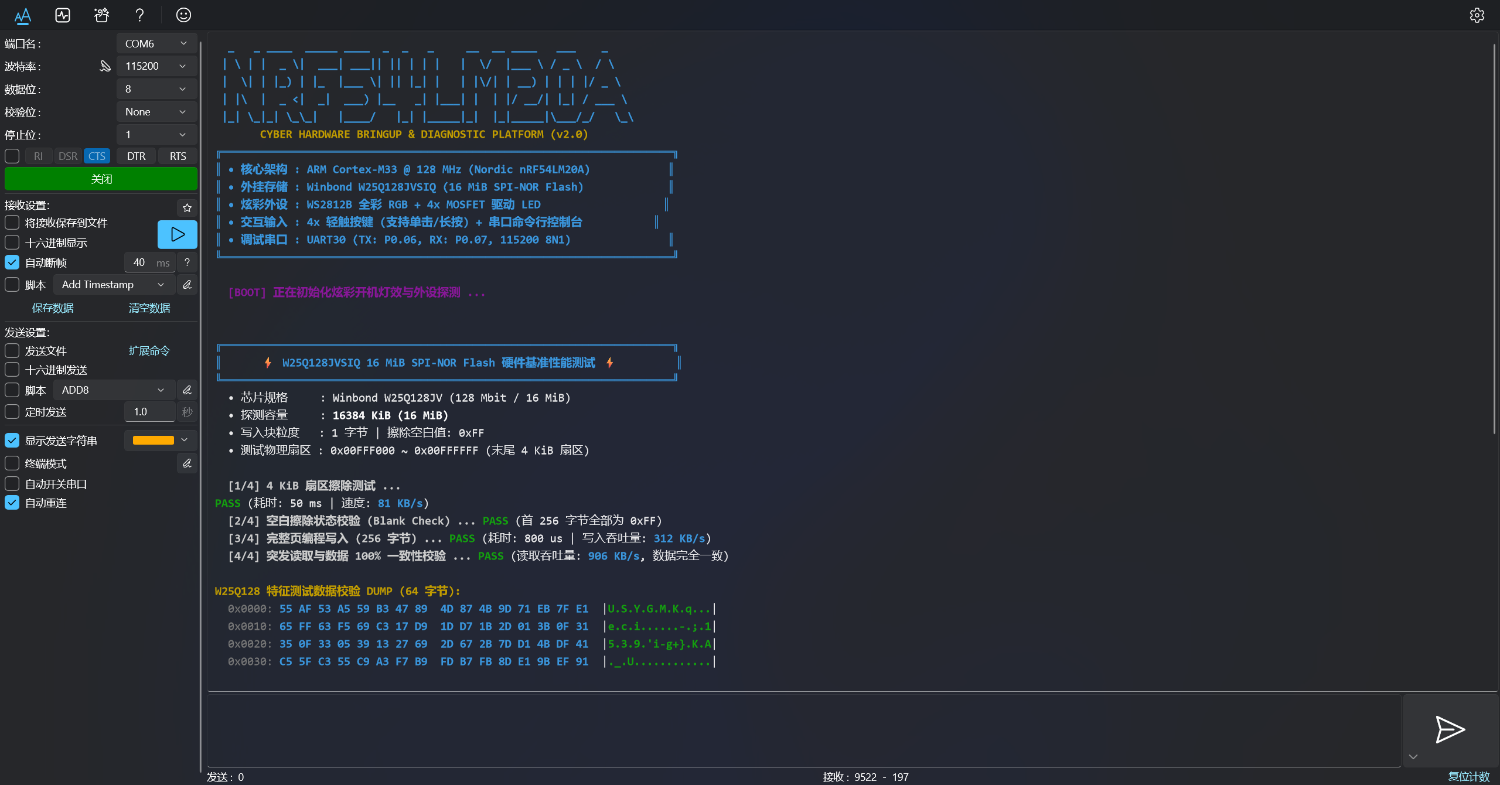Click the save data link
1500x785 pixels.
53,308
